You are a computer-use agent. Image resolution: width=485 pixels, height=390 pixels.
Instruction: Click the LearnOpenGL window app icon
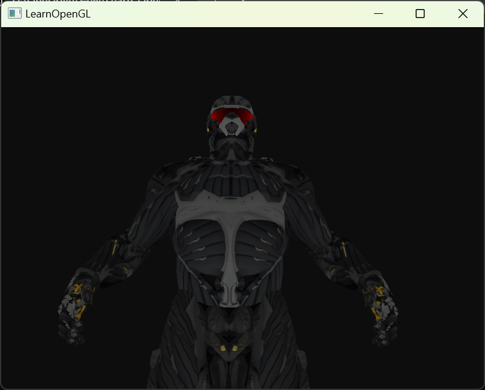(x=14, y=14)
